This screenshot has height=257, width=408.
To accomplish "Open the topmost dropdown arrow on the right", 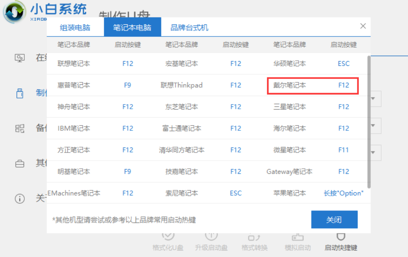I will [372, 99].
